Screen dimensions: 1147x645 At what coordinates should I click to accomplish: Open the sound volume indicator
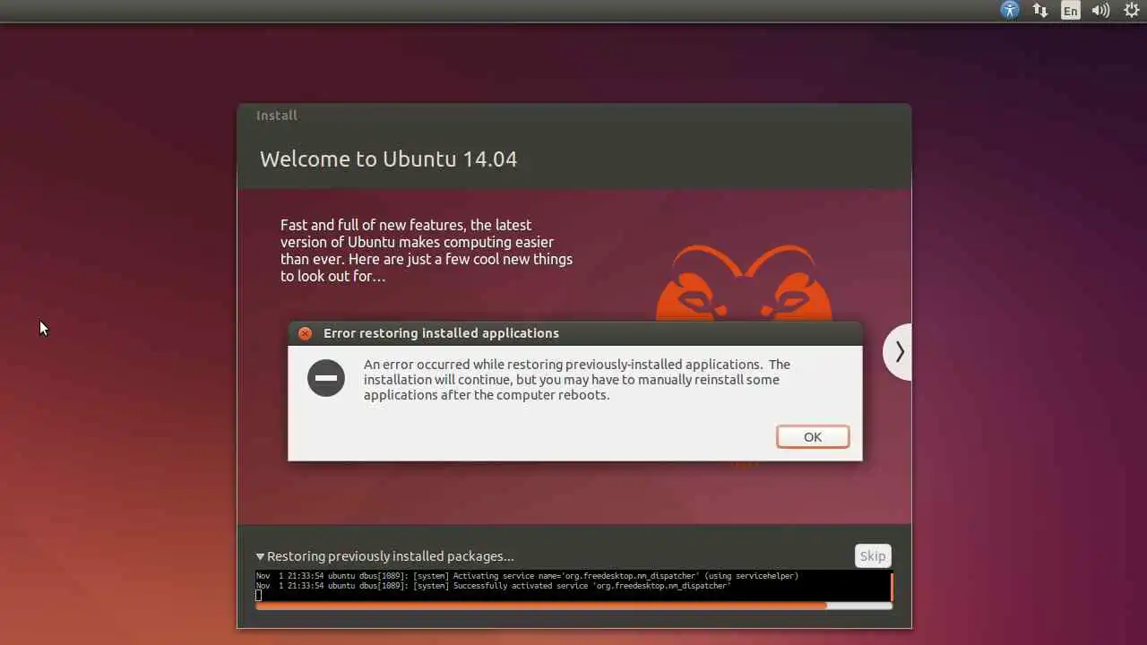(1100, 11)
